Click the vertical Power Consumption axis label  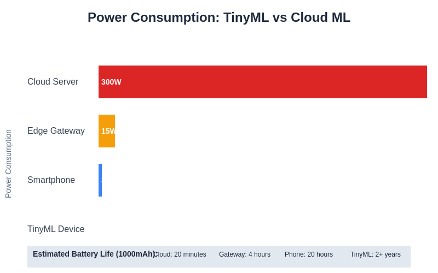(8, 164)
